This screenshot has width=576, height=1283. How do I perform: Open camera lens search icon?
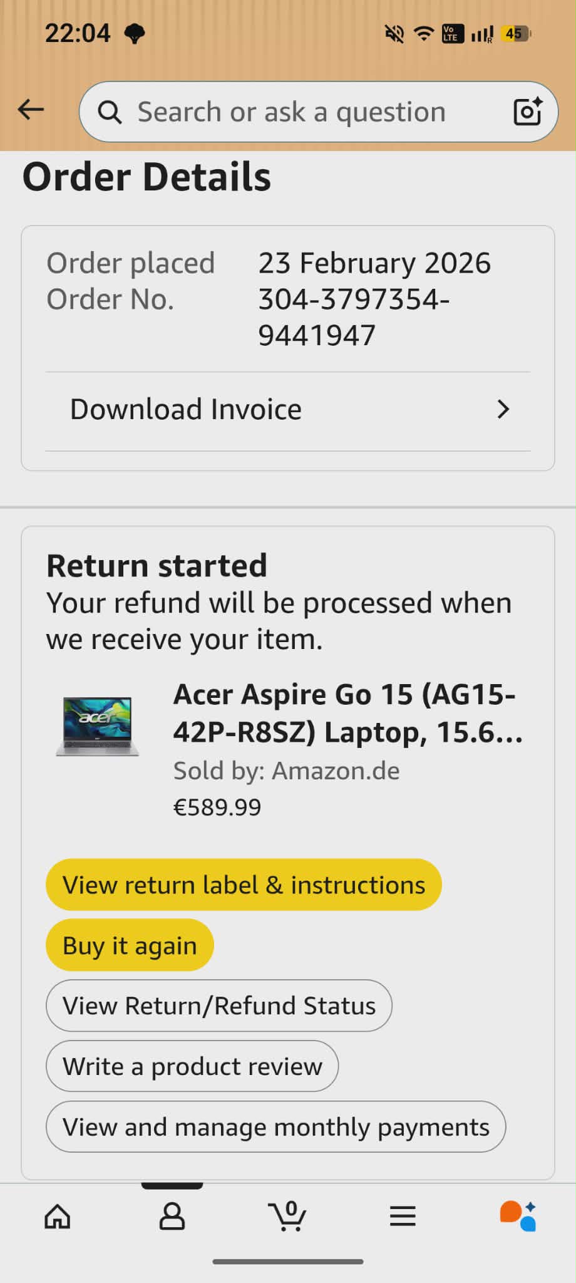(x=527, y=112)
